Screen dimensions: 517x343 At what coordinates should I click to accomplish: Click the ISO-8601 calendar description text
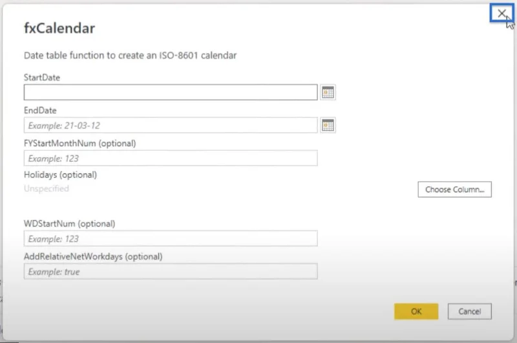click(131, 55)
